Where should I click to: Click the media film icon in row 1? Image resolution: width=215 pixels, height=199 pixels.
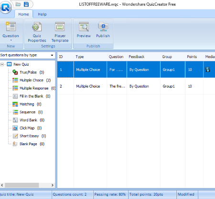click(x=208, y=70)
